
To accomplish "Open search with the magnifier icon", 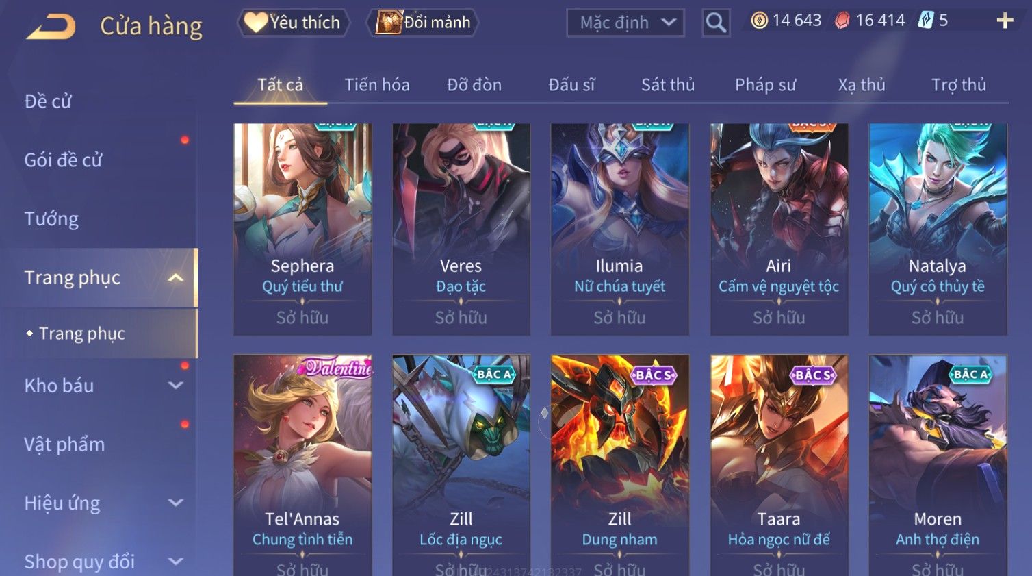I will tap(716, 23).
